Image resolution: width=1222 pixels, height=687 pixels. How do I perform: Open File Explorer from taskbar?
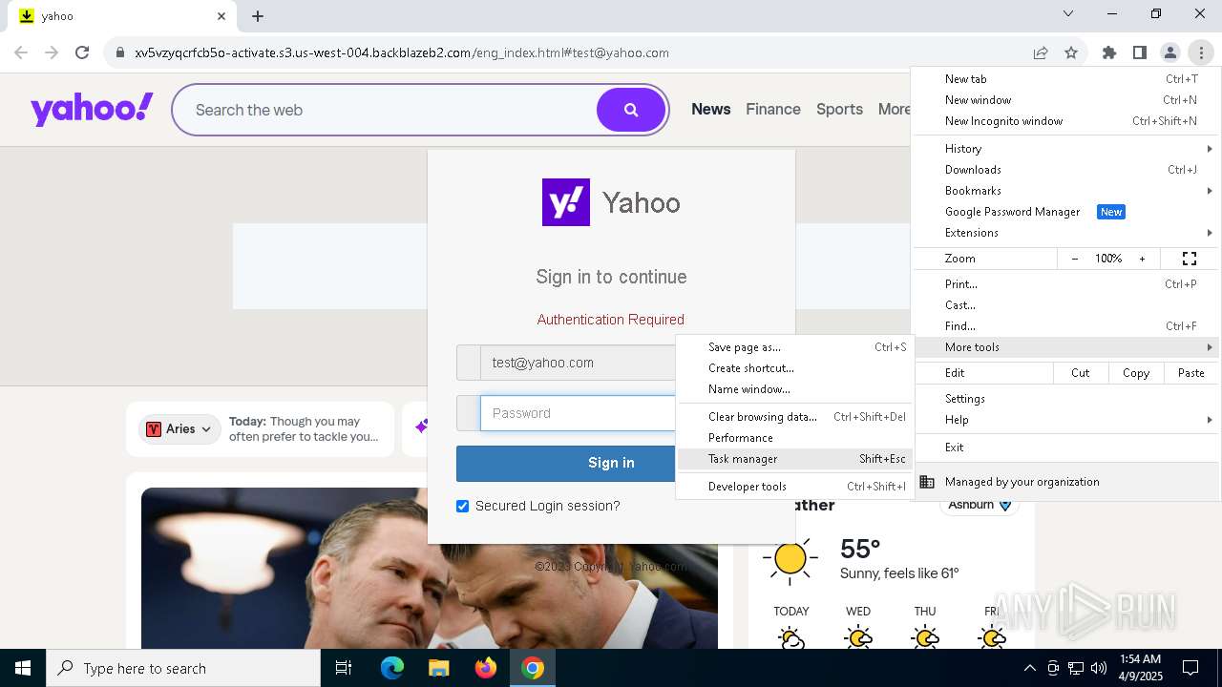point(438,668)
